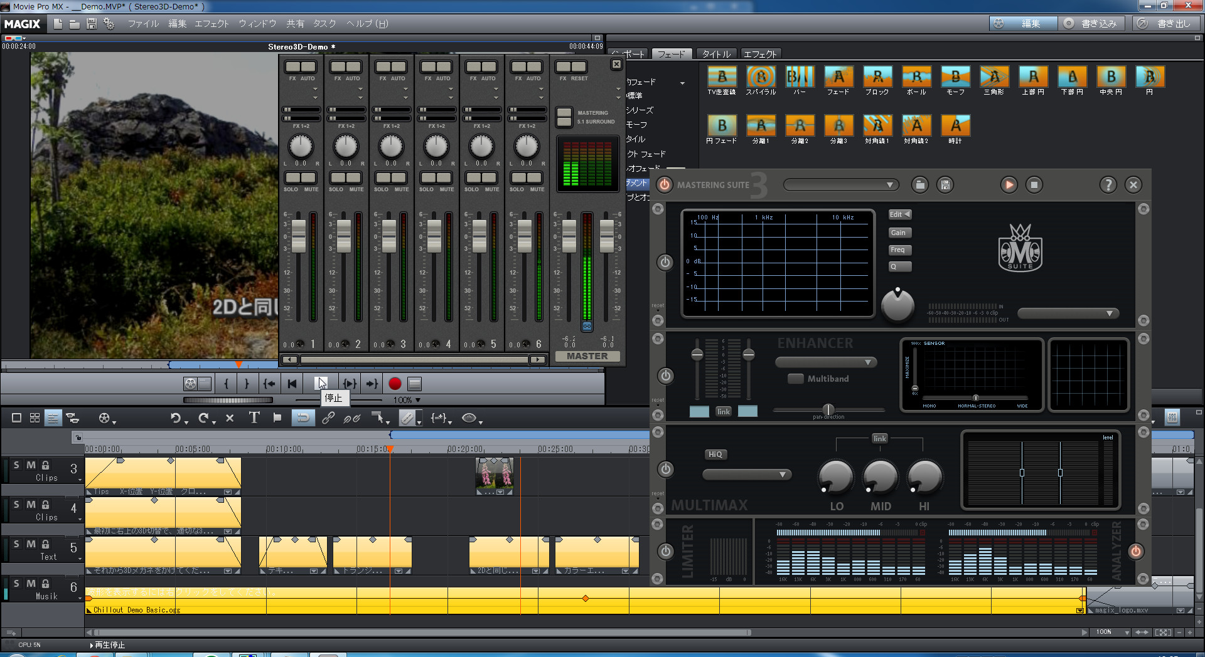Click mixer MASTER button
The image size is (1205, 657).
[587, 356]
